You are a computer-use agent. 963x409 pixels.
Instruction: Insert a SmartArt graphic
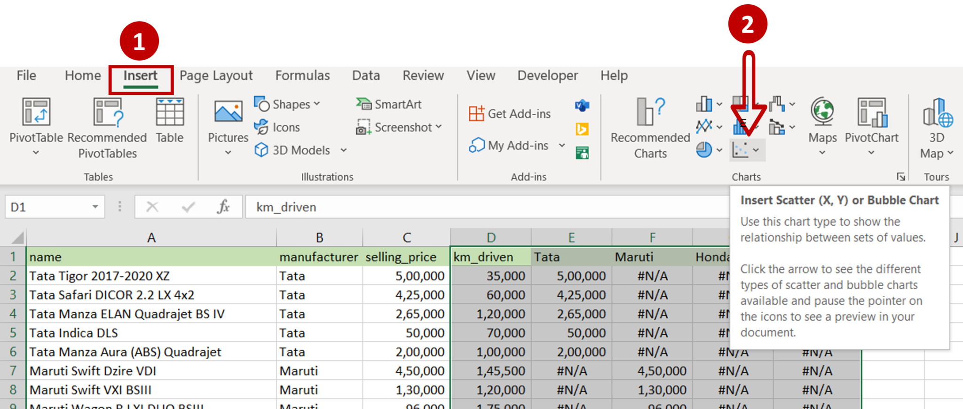tap(389, 104)
